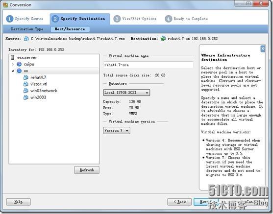Click the Type value VMFS
The width and height of the screenshot is (273, 214).
(x=133, y=113)
